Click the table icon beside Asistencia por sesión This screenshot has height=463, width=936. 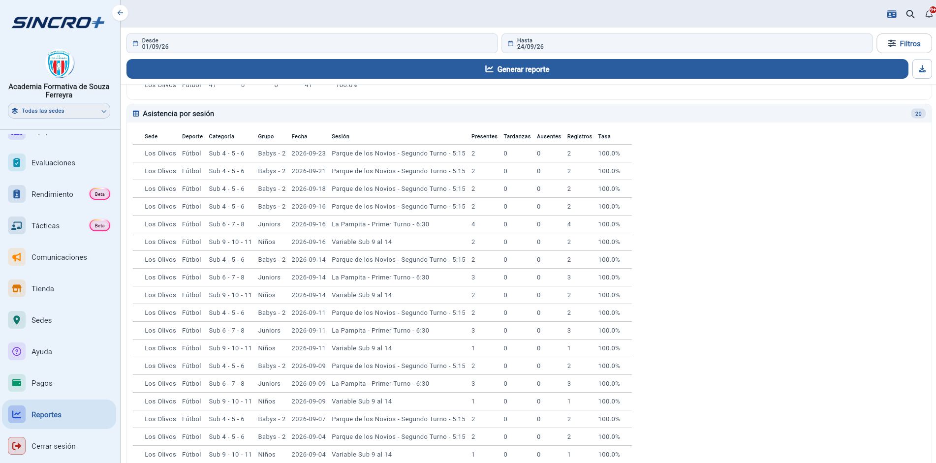pos(136,114)
